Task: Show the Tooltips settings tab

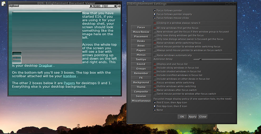Action: tap(141, 60)
